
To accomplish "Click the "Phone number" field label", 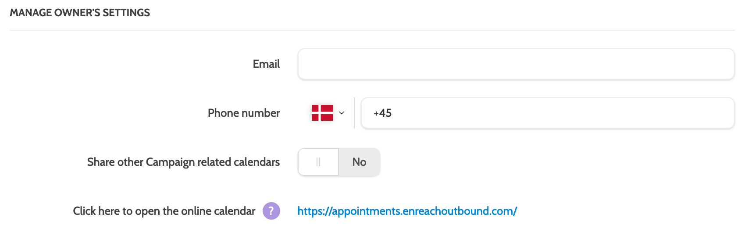I will point(243,113).
